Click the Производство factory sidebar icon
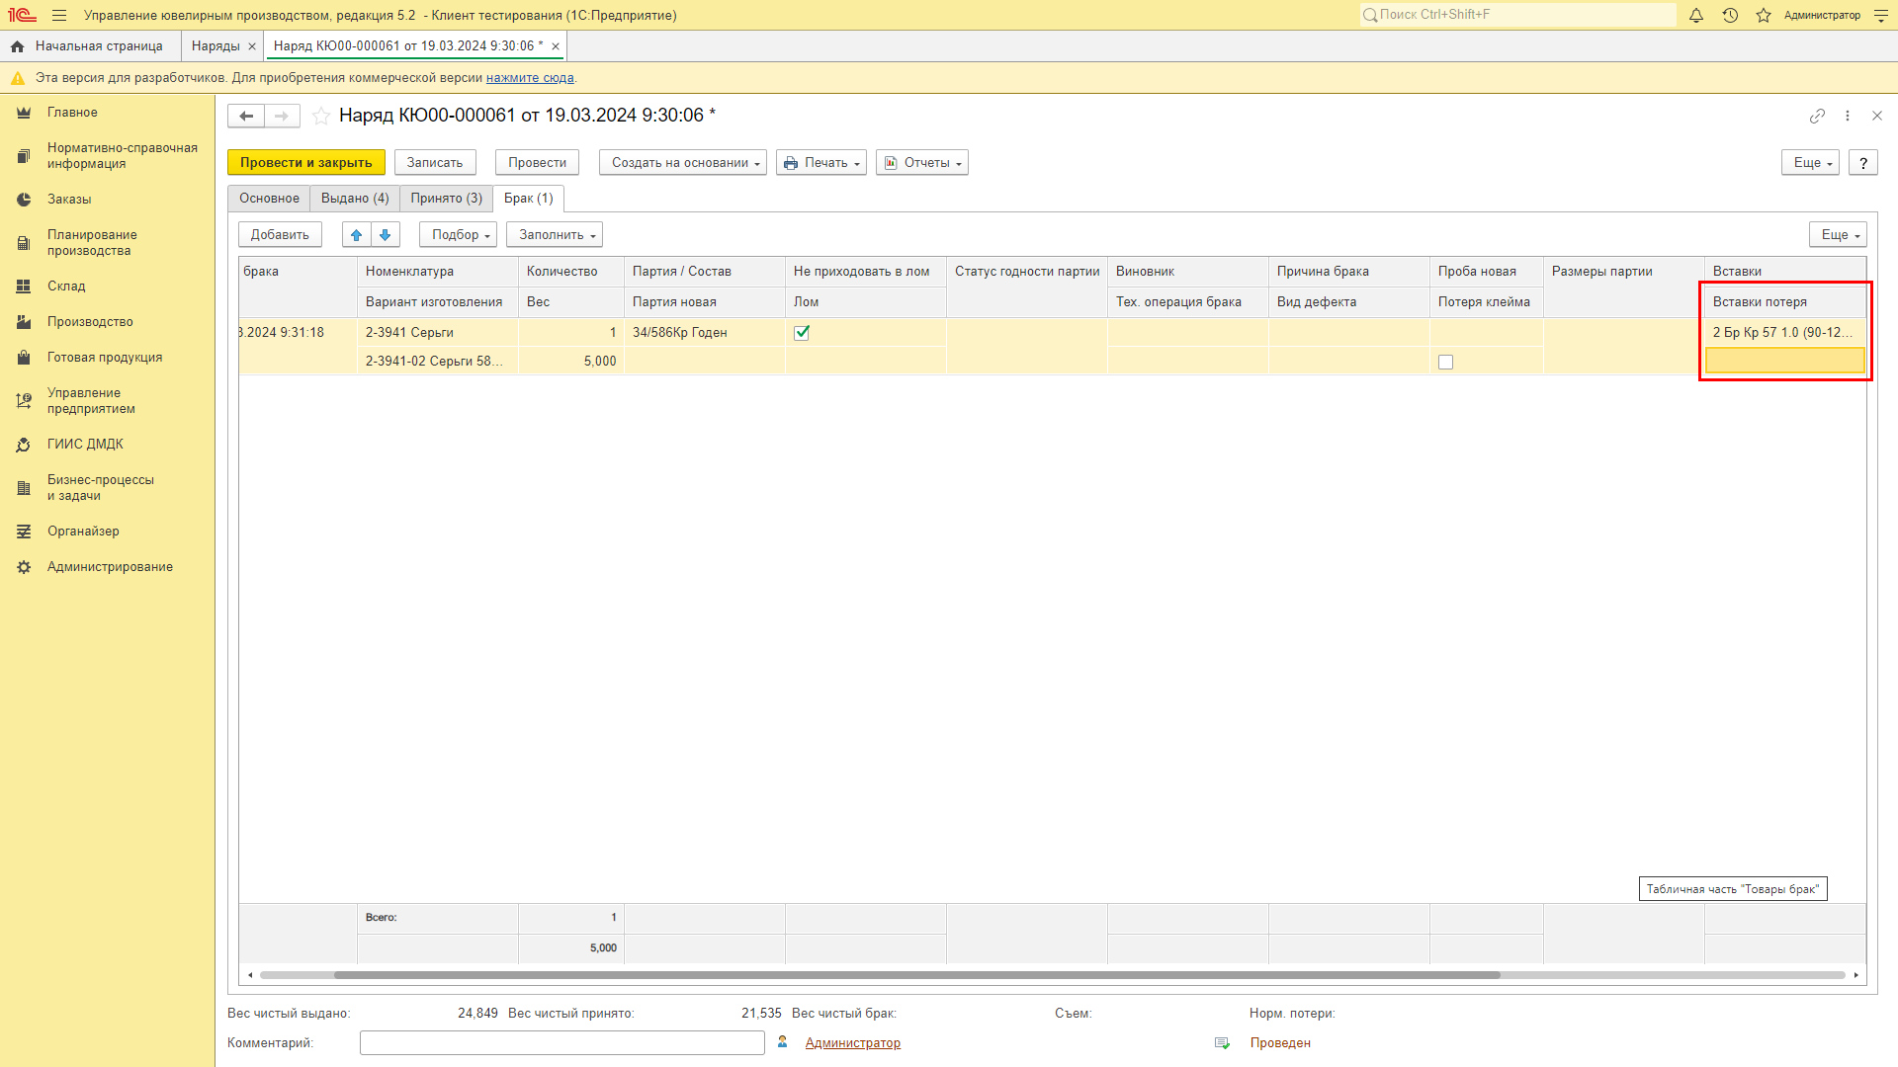 pyautogui.click(x=24, y=322)
